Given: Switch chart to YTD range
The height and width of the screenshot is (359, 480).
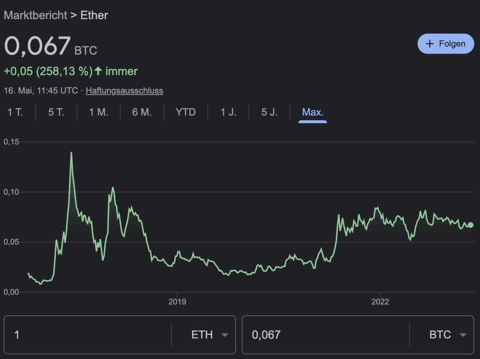Looking at the screenshot, I should pos(186,112).
